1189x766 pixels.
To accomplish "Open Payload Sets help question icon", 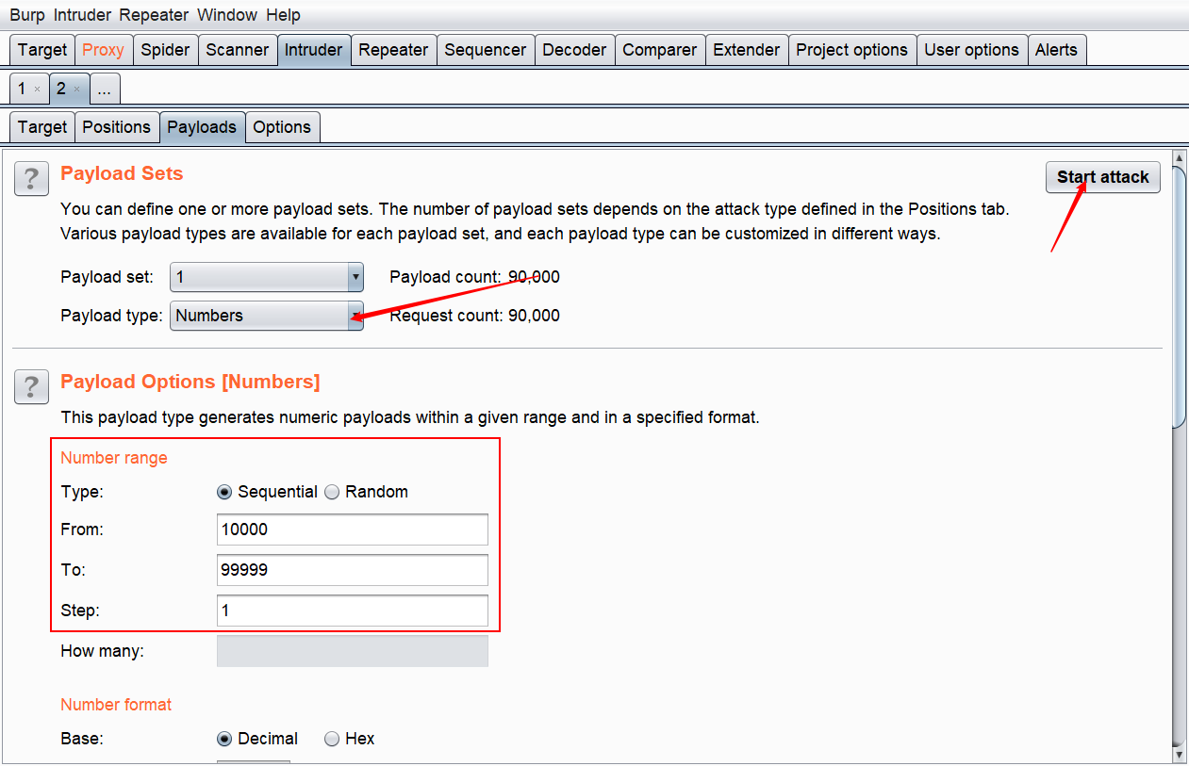I will click(x=31, y=178).
